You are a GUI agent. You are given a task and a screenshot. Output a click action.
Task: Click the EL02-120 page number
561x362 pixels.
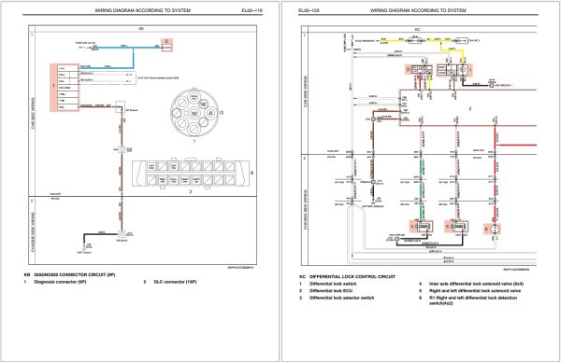[x=309, y=10]
